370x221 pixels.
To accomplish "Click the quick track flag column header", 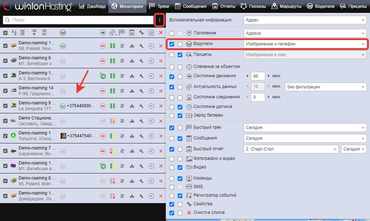I will [x=122, y=33].
